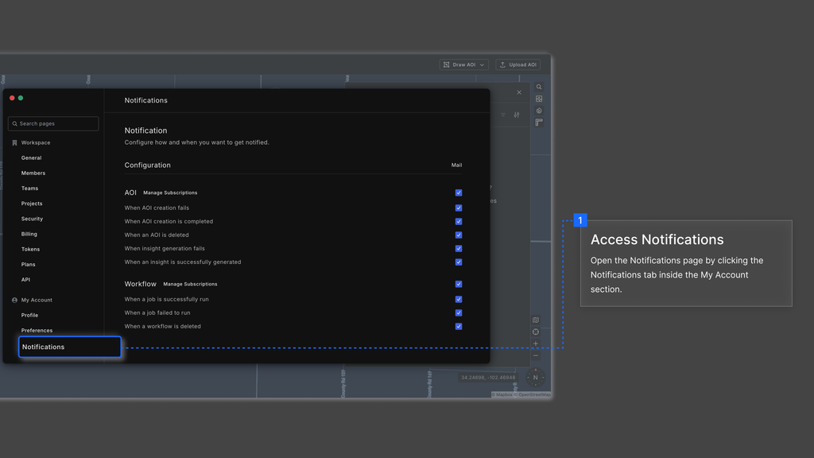Open the Plans settings page
Screen dimensions: 814x458
coord(29,264)
